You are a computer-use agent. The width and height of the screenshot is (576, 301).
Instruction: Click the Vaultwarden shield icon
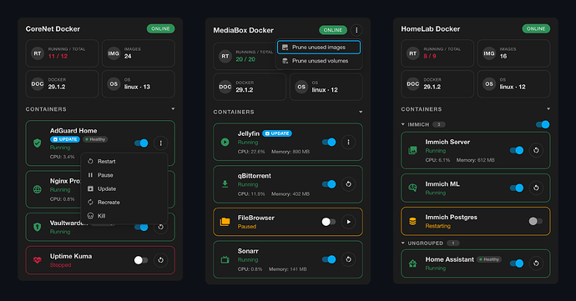pos(37,228)
